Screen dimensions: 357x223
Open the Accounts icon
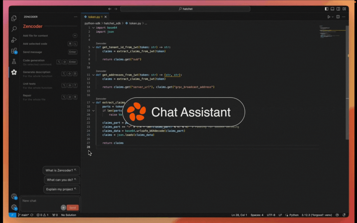(14, 196)
